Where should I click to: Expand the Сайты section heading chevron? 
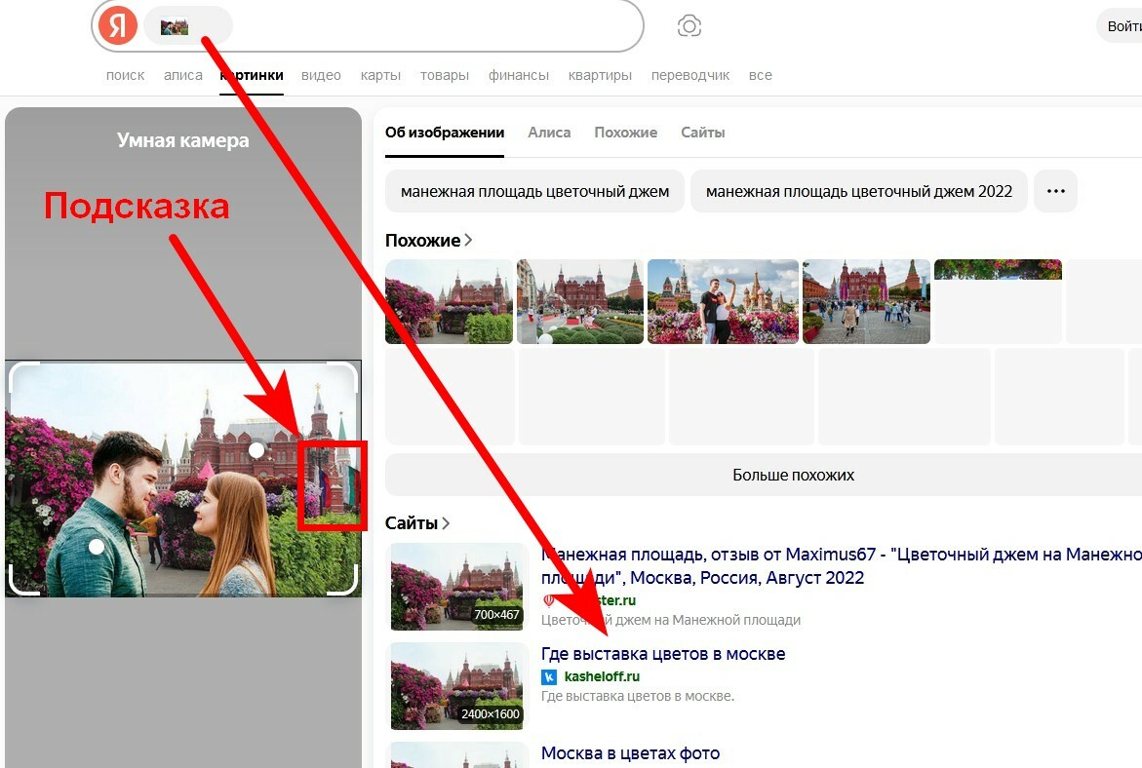click(x=446, y=522)
